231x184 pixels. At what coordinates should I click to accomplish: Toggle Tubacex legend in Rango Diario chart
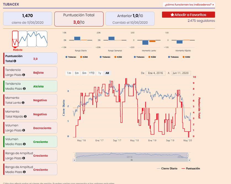pos(71,57)
